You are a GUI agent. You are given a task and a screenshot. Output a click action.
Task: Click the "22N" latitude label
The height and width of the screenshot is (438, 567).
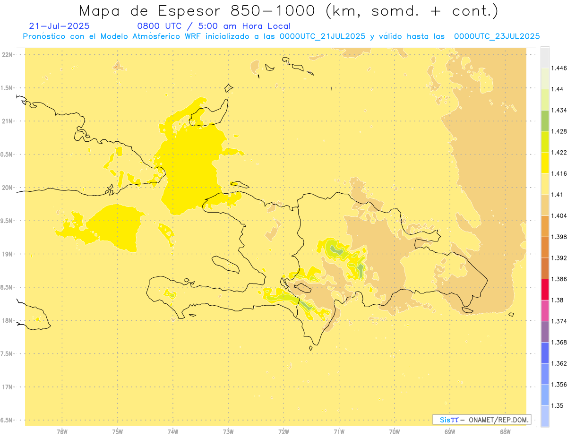pos(7,55)
